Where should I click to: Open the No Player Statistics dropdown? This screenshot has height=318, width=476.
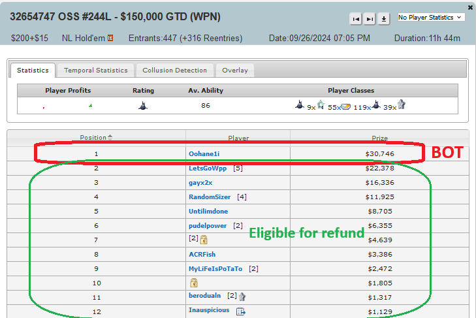pyautogui.click(x=431, y=18)
